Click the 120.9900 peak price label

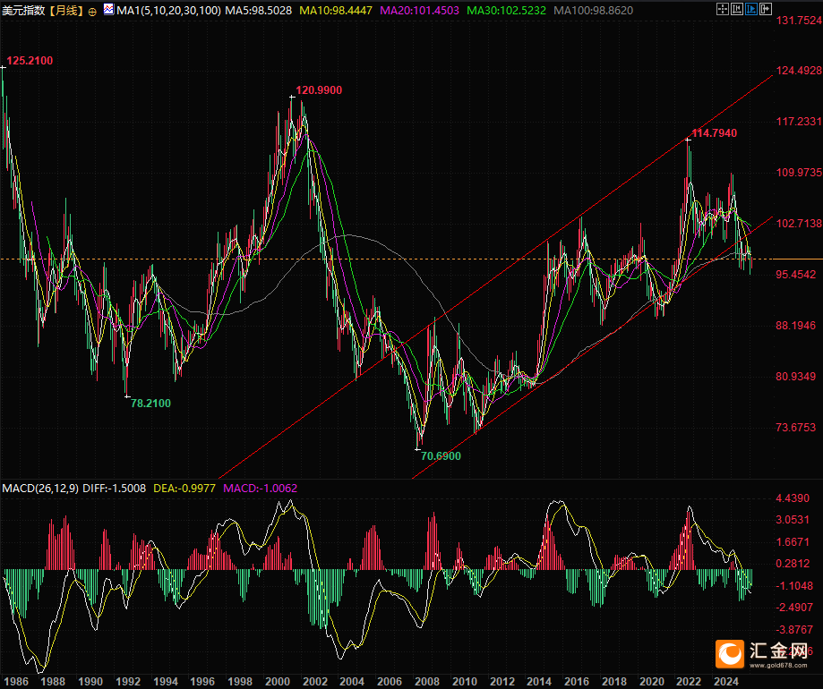pyautogui.click(x=319, y=89)
